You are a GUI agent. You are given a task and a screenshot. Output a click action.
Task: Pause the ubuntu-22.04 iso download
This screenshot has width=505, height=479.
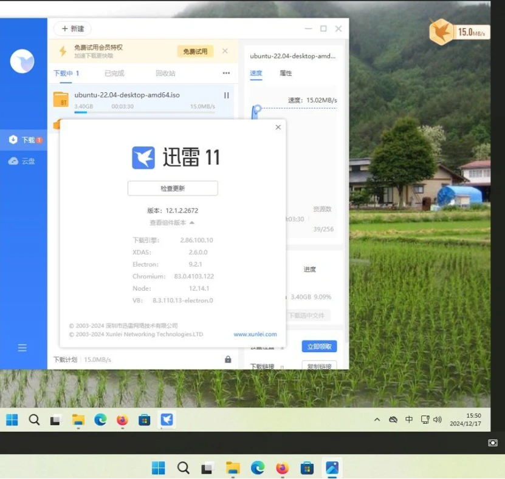click(227, 95)
